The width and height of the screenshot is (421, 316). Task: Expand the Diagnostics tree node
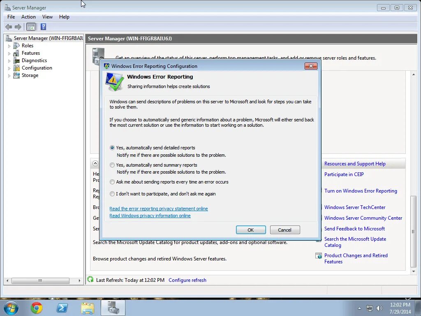tap(9, 61)
